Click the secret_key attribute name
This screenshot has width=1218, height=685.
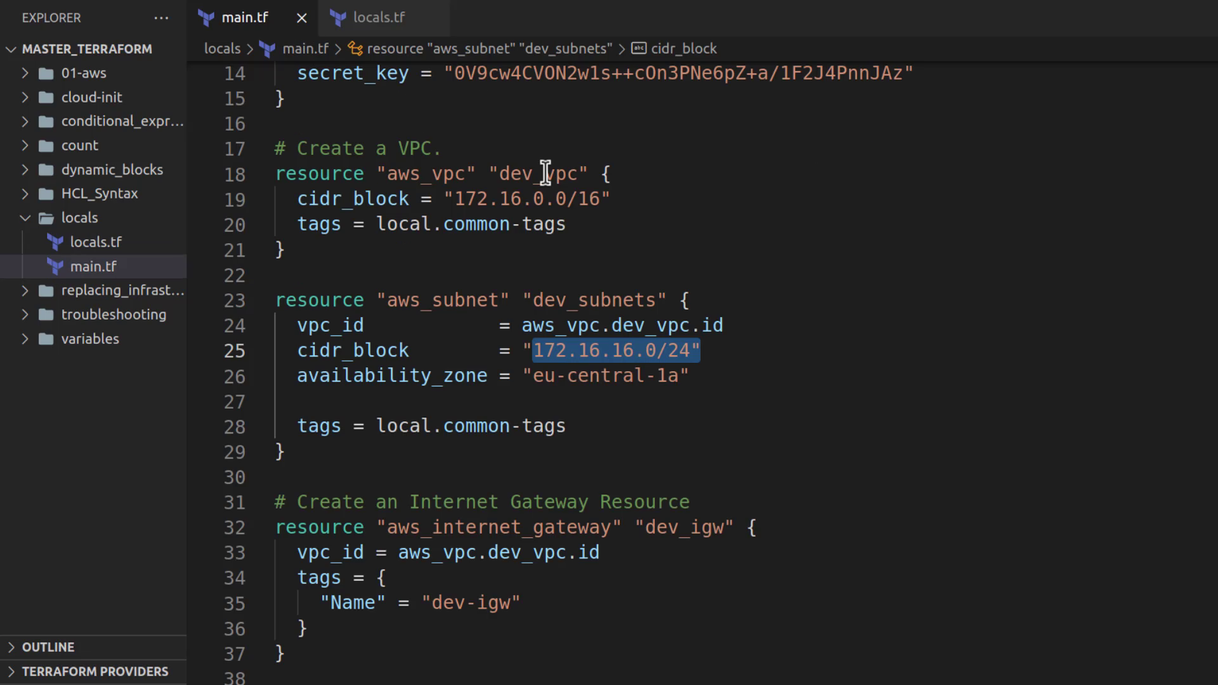point(353,74)
